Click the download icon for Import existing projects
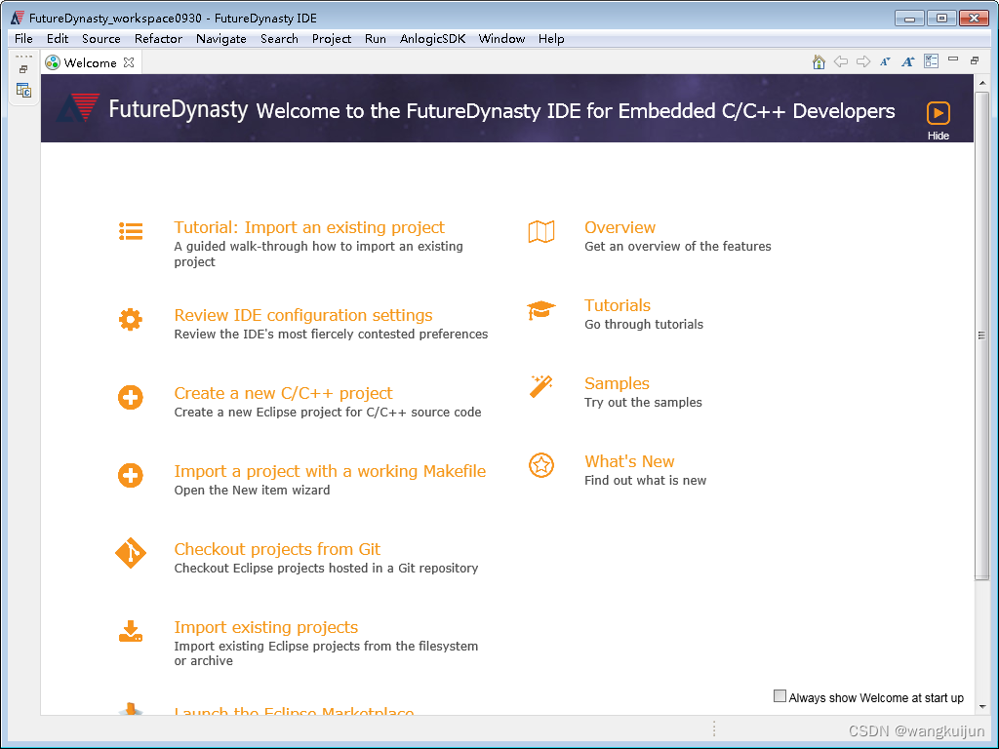 coord(131,631)
